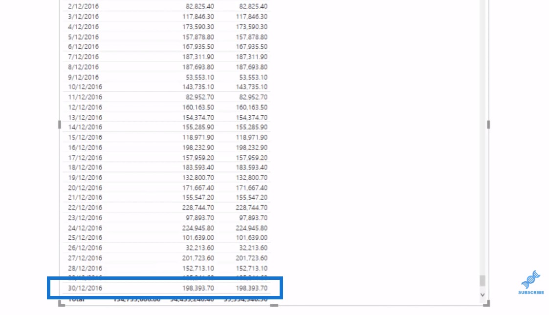549x315 pixels.
Task: Select the date 27/12/2016
Action: [85, 258]
